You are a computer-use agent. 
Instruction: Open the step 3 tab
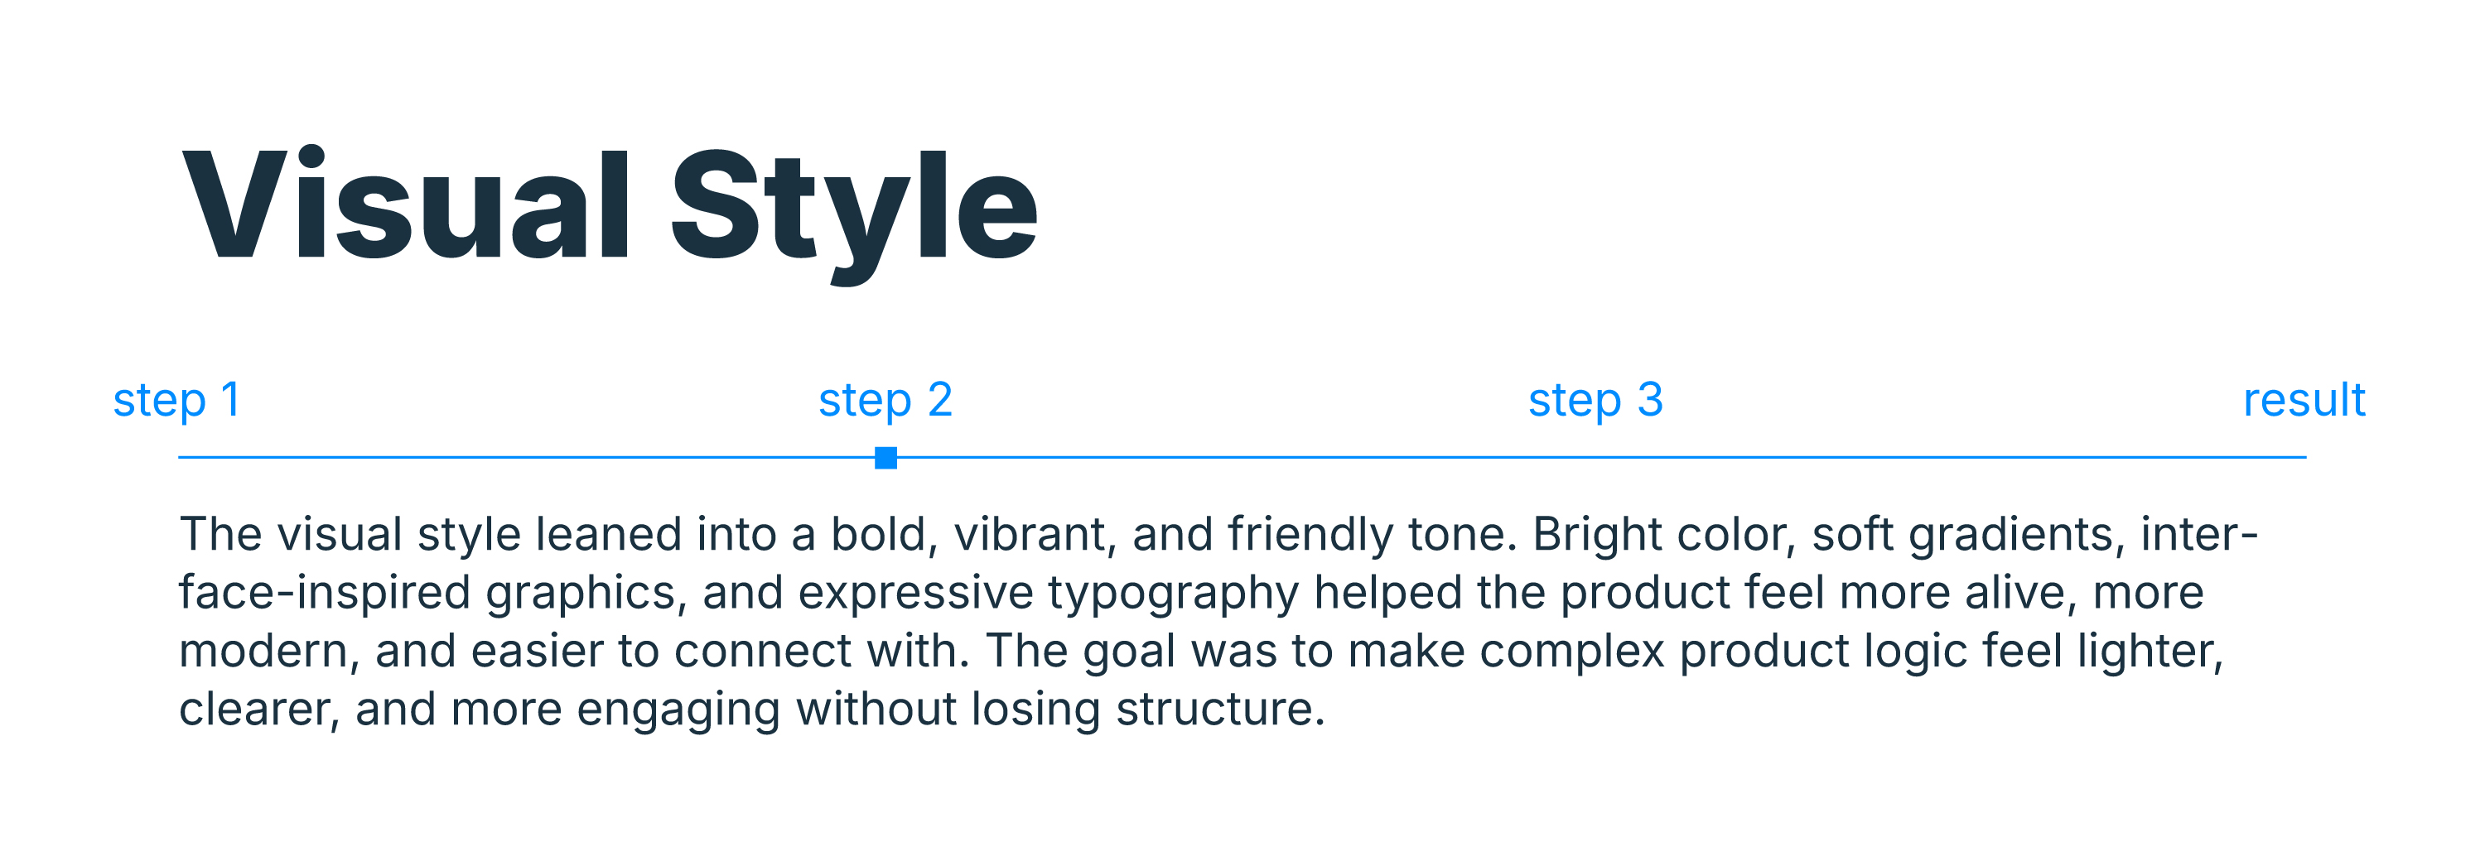[1595, 399]
